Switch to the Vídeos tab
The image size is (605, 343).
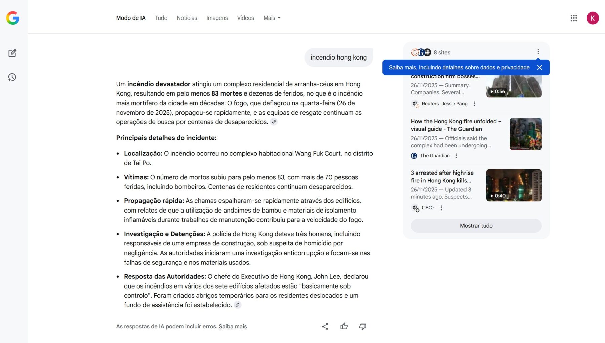coord(245,18)
